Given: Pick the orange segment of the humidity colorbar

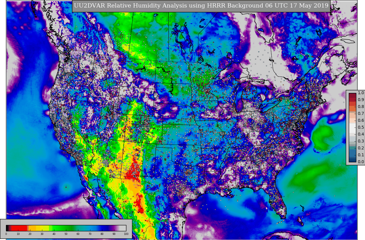Looking at the screenshot, I should click(x=32, y=228).
